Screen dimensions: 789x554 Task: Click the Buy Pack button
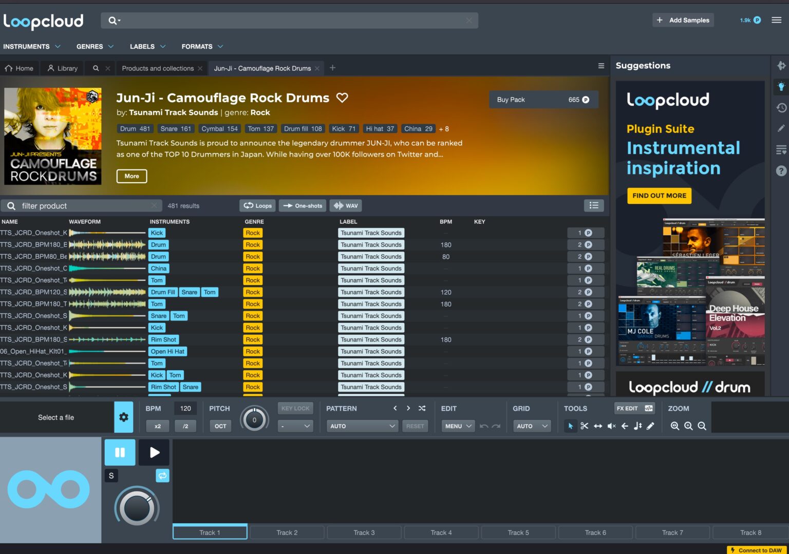click(543, 99)
